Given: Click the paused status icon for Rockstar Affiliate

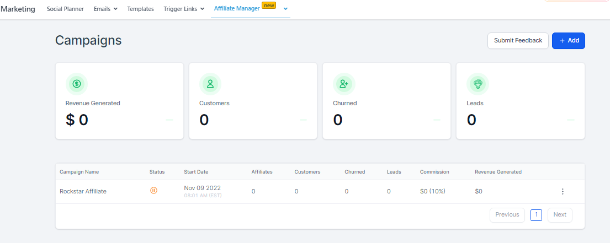Looking at the screenshot, I should [153, 191].
